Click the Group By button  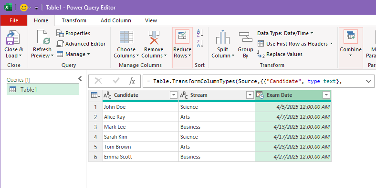[x=245, y=44]
